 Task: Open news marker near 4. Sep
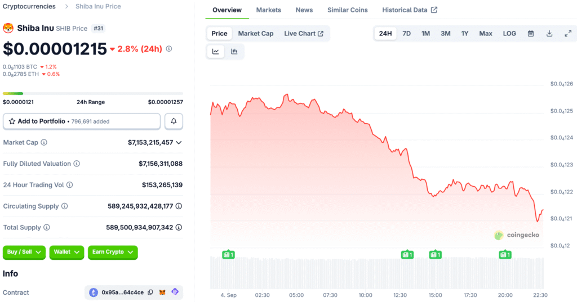[228, 255]
